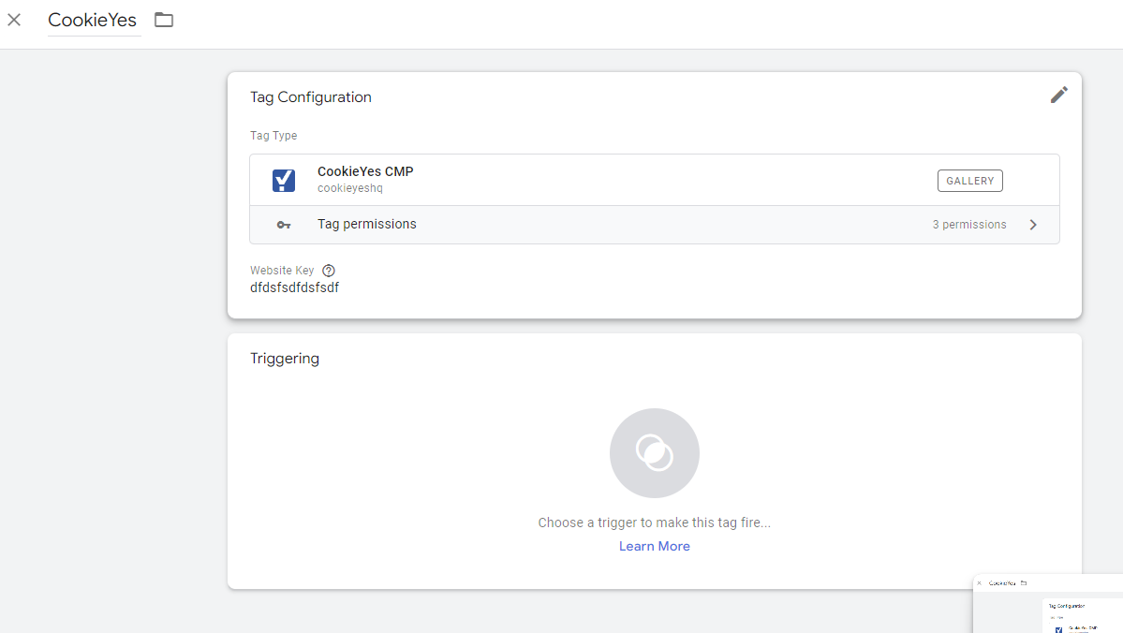
Task: Open the Tag permissions row label
Action: [367, 224]
